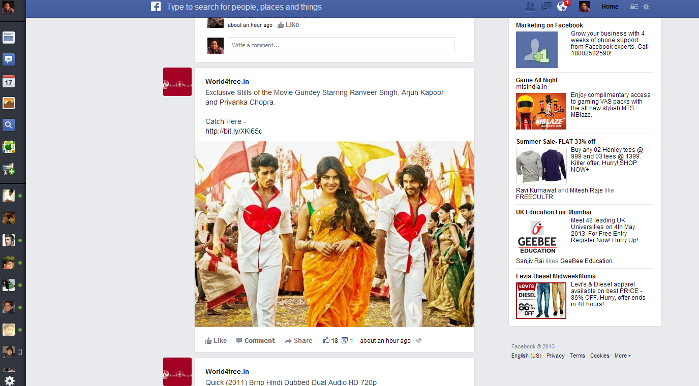Image resolution: width=699 pixels, height=386 pixels.
Task: Open the game app icon with plus sign
Action: point(9,169)
